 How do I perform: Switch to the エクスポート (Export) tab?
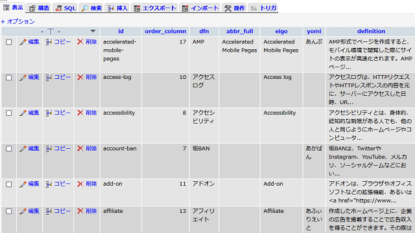155,8
